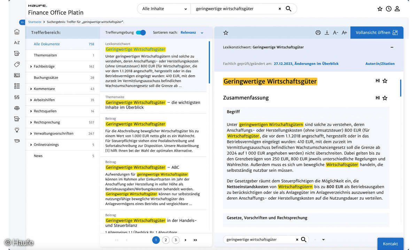418x250 pixels.
Task: Follow the Startseite breadcrumb link
Action: coord(35,22)
